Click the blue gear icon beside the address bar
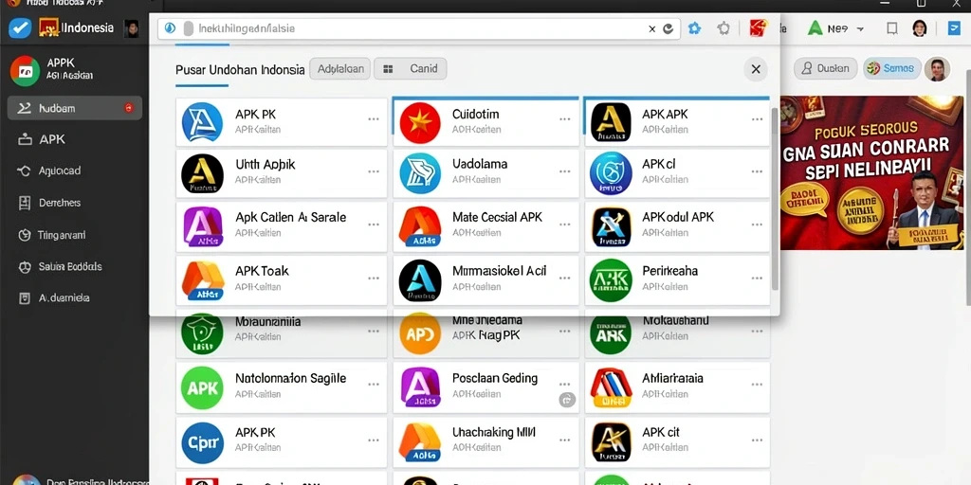The height and width of the screenshot is (485, 971). [695, 28]
